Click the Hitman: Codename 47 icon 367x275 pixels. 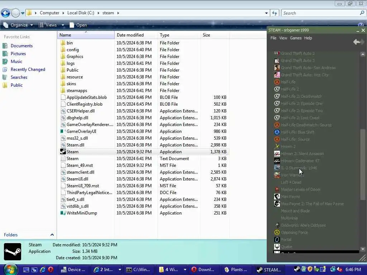277,161
